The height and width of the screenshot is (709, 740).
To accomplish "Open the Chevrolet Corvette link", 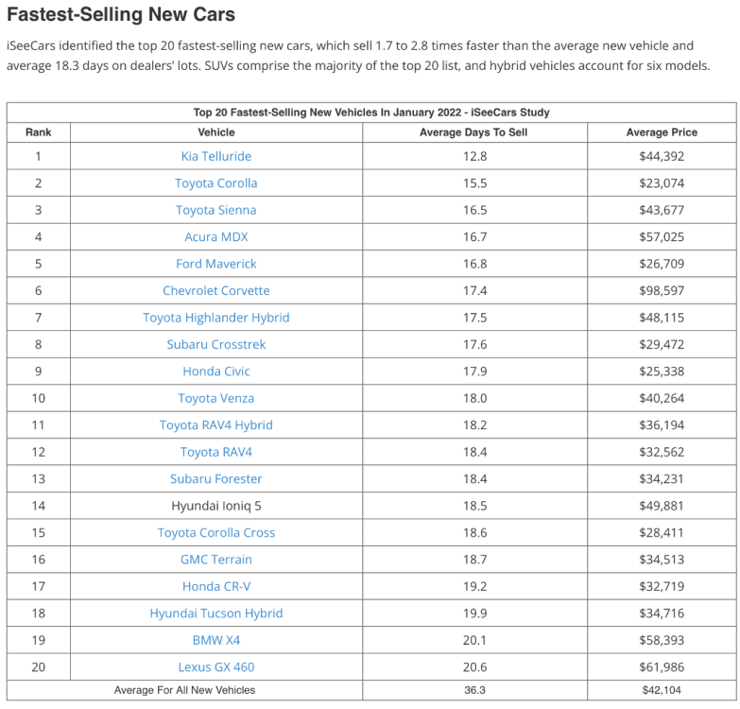I will pyautogui.click(x=215, y=291).
